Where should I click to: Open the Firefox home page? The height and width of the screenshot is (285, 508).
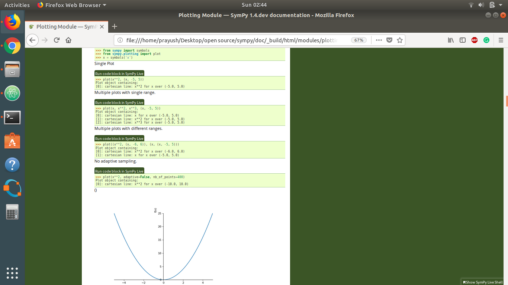point(68,40)
